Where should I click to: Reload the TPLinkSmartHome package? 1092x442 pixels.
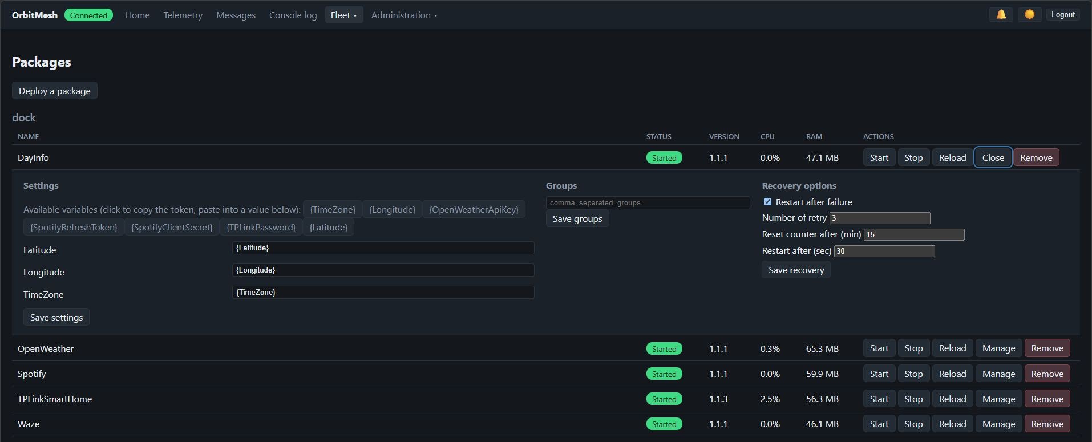(952, 399)
